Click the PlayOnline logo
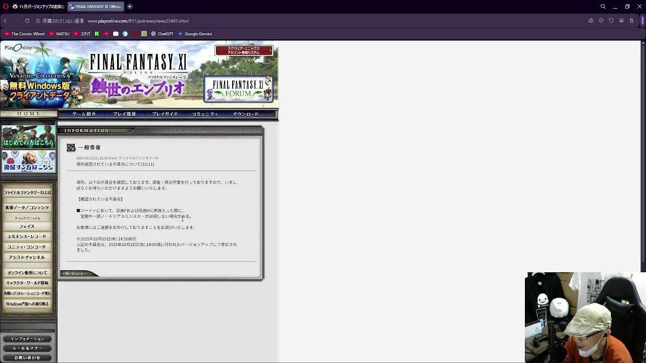The image size is (646, 363). point(18,47)
